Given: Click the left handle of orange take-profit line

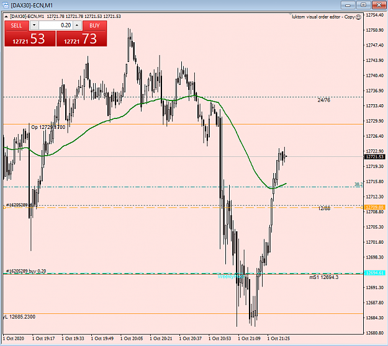Looking at the screenshot, I should coord(4,208).
